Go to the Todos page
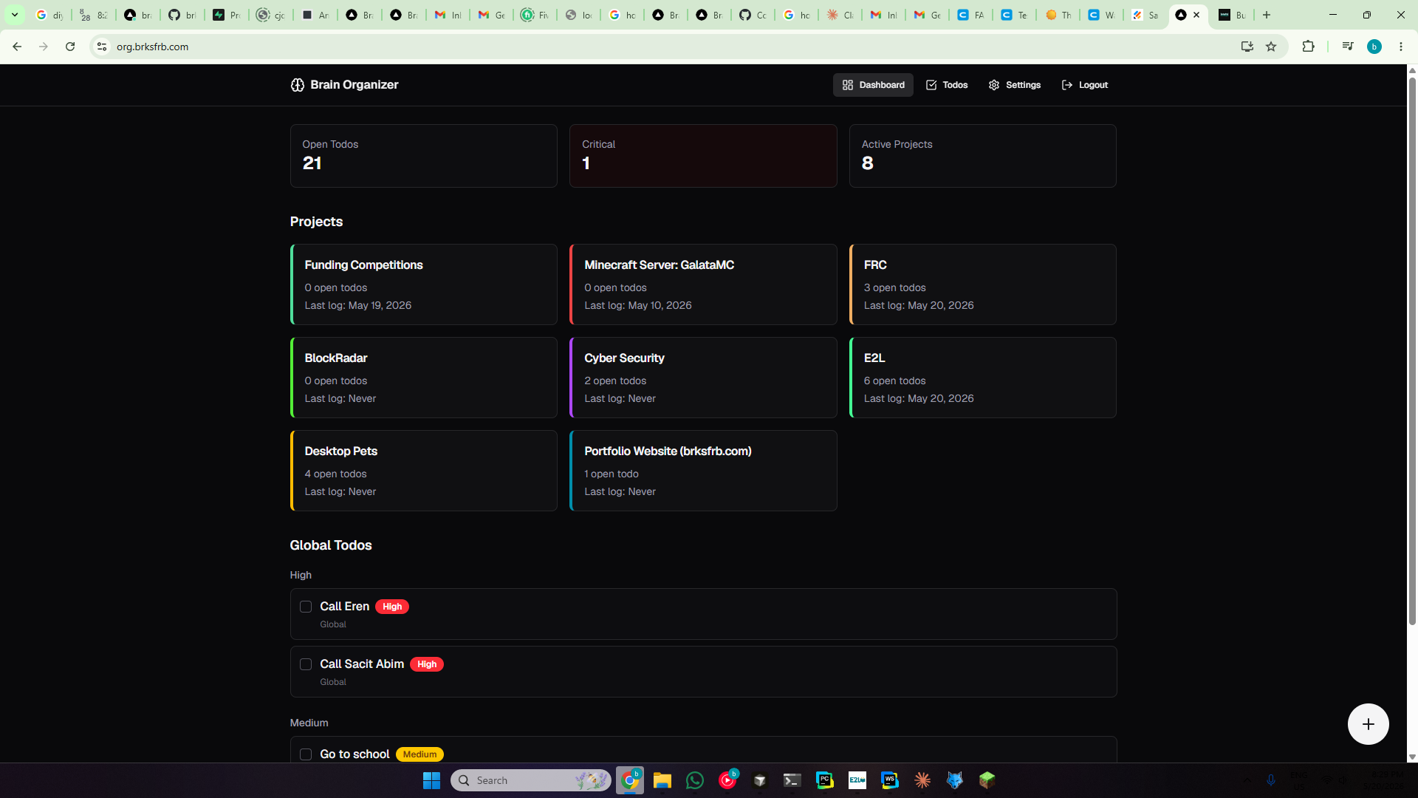Screen dimensions: 1418x798 point(946,85)
